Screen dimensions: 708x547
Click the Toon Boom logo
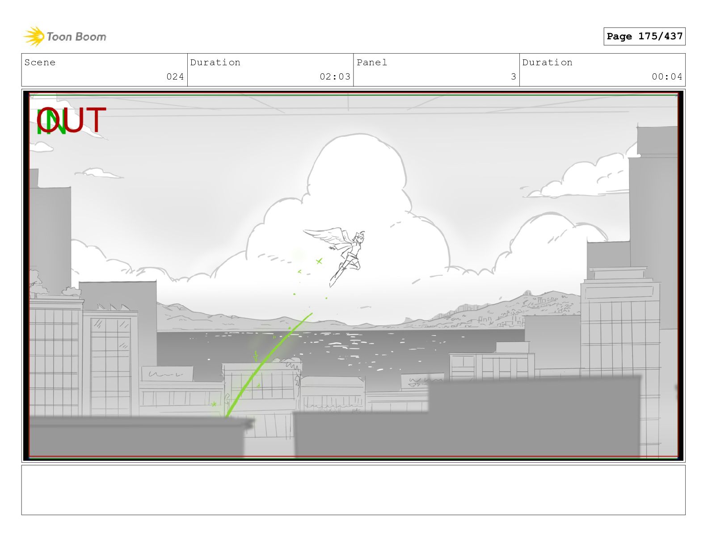[65, 36]
